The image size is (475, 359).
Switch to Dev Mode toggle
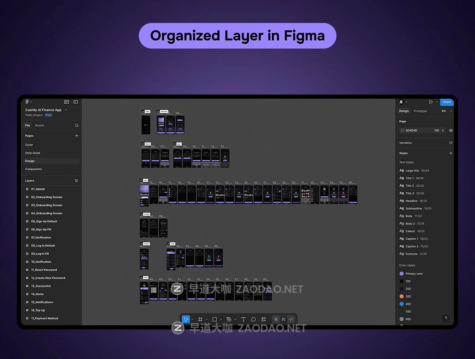pyautogui.click(x=291, y=319)
